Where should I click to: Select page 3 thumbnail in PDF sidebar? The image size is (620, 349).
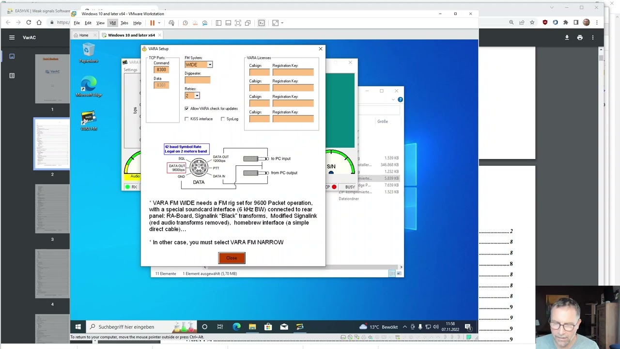click(x=52, y=208)
